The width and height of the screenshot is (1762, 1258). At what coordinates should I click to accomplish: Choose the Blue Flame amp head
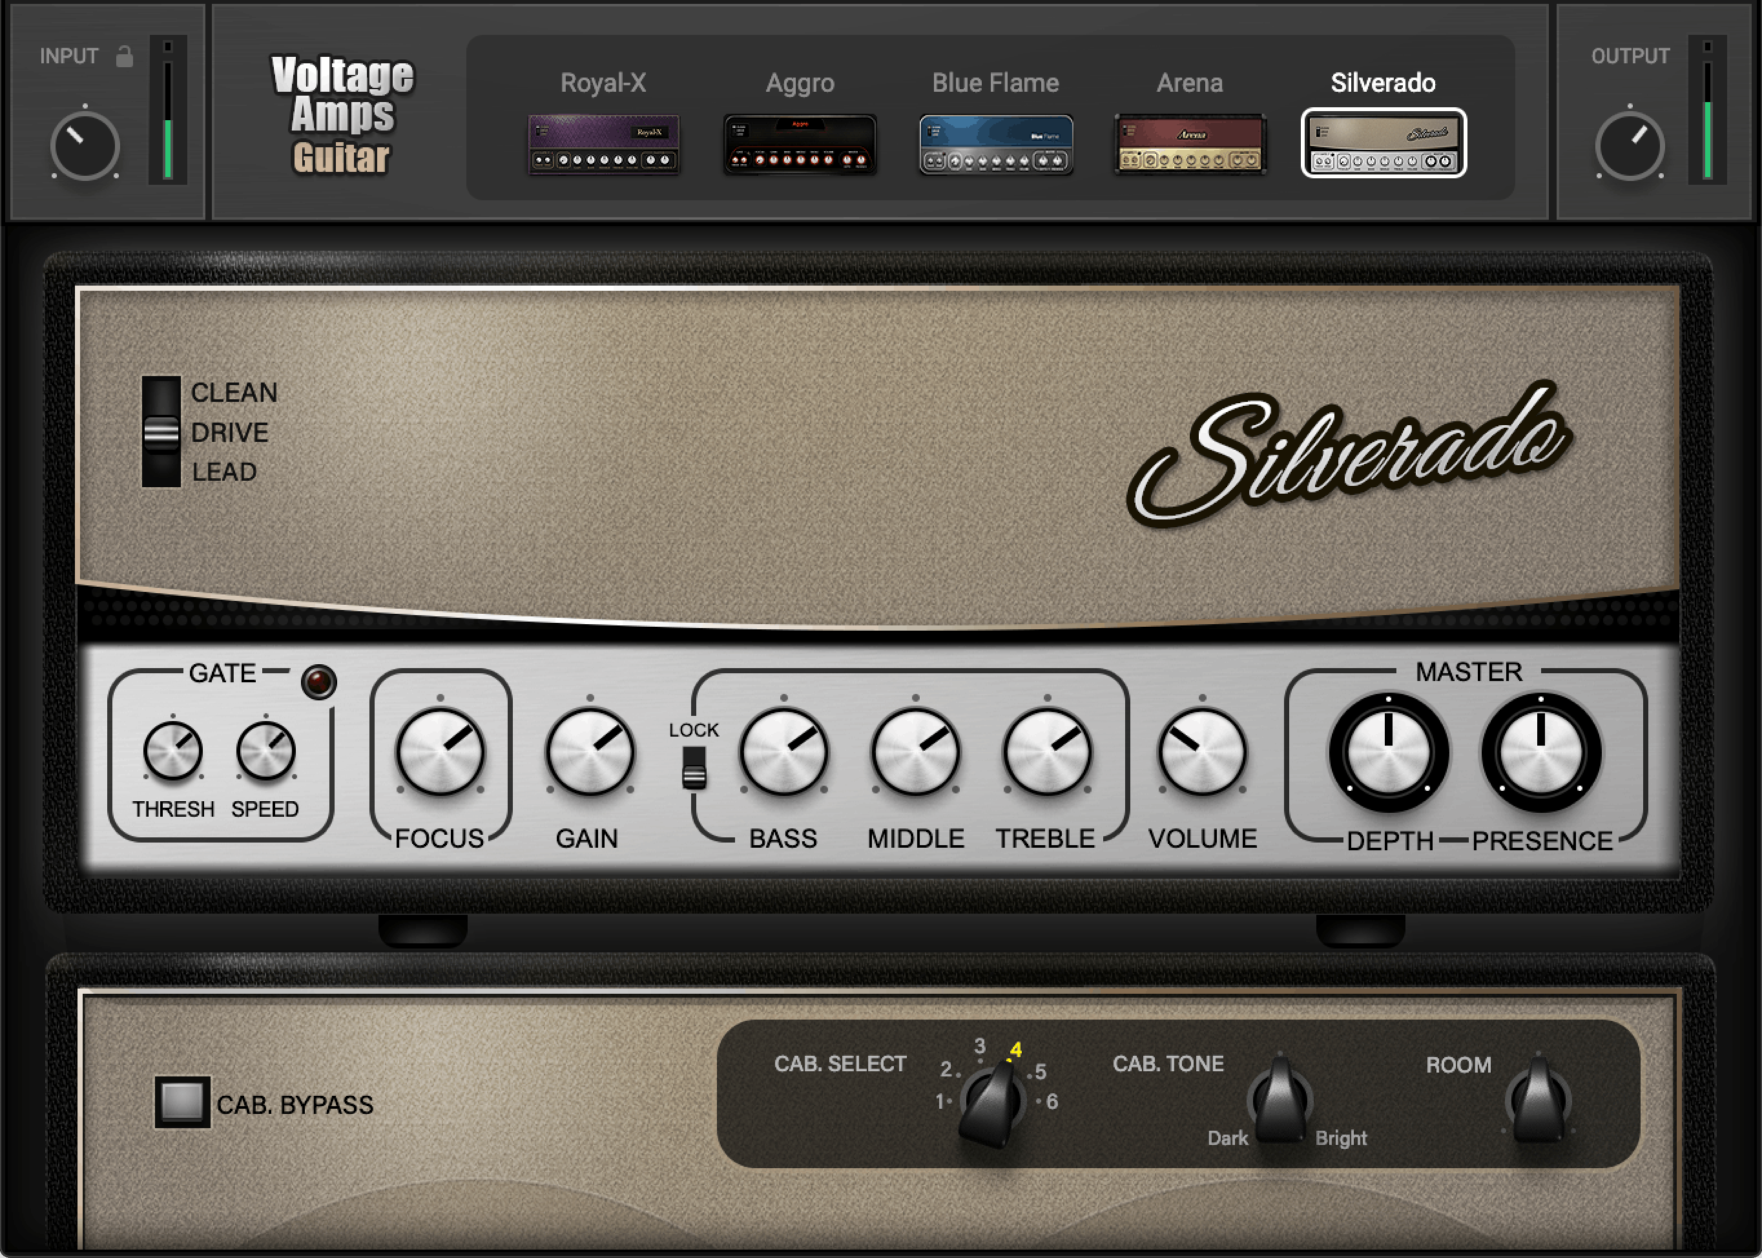click(995, 145)
